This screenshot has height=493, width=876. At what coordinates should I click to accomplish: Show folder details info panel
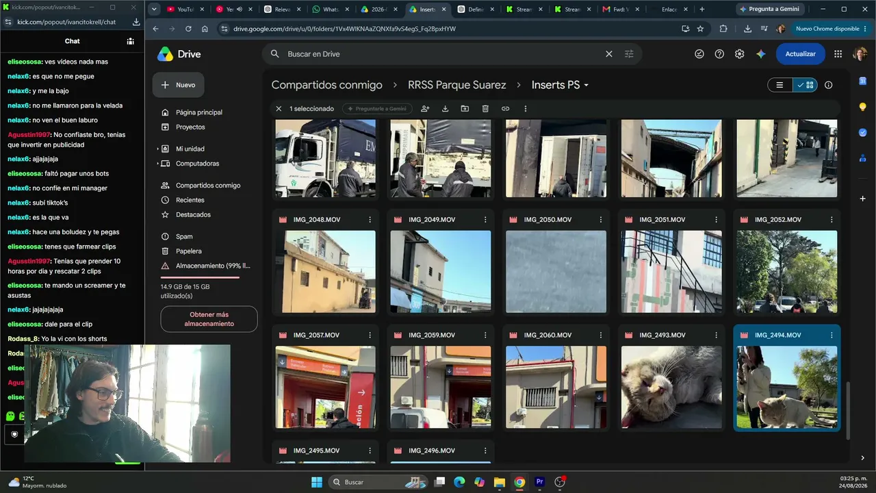coord(829,85)
